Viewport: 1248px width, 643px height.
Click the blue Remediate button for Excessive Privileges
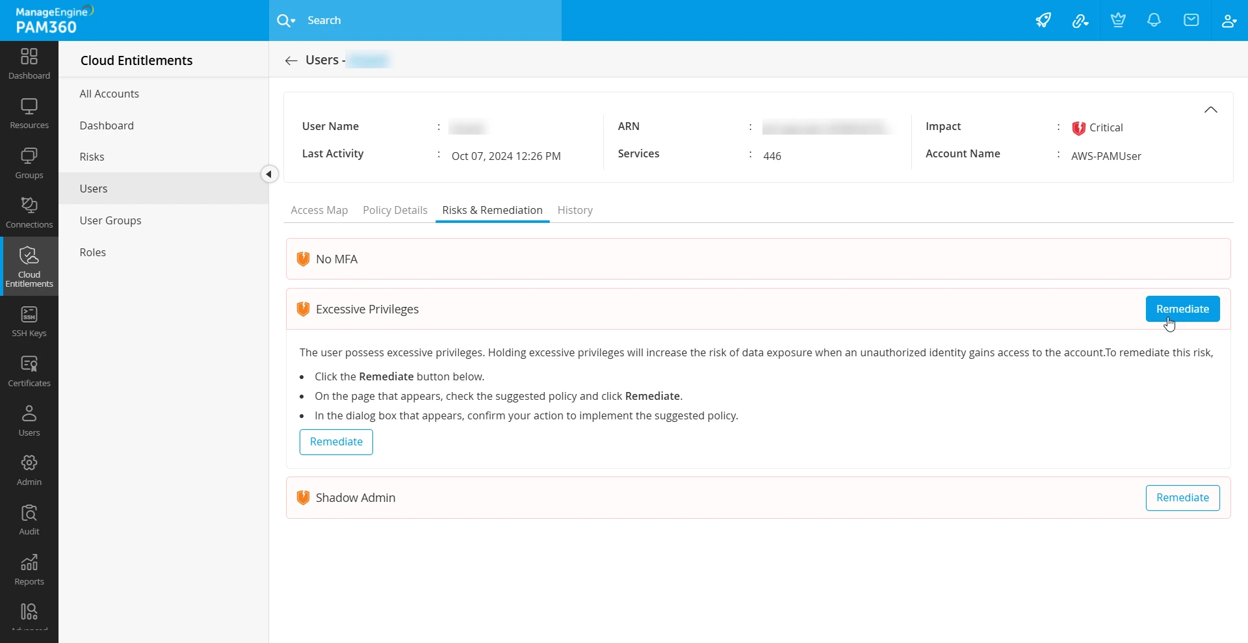pos(1182,309)
